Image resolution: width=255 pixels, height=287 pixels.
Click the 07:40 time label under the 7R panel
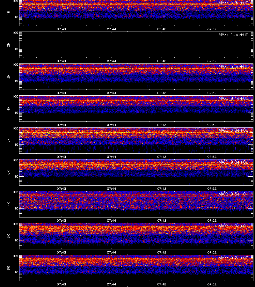61,220
